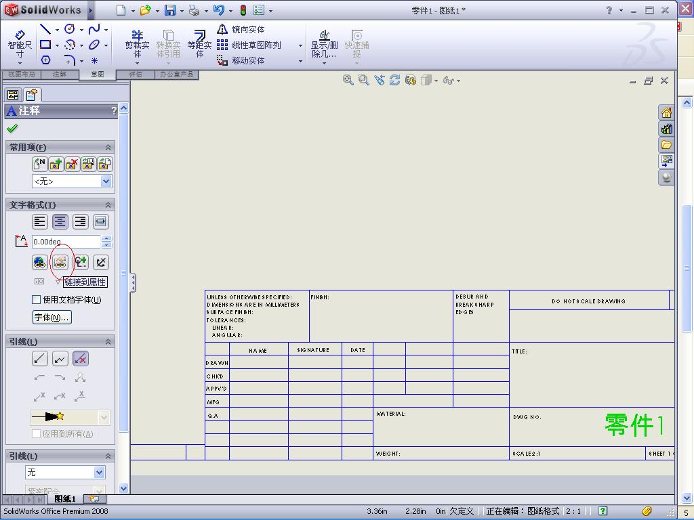Select the Sketch Fillet tool
The height and width of the screenshot is (520, 694).
click(x=70, y=60)
